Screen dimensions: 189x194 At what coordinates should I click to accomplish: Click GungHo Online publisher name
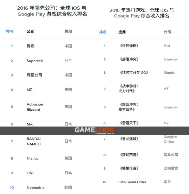click(170, 139)
